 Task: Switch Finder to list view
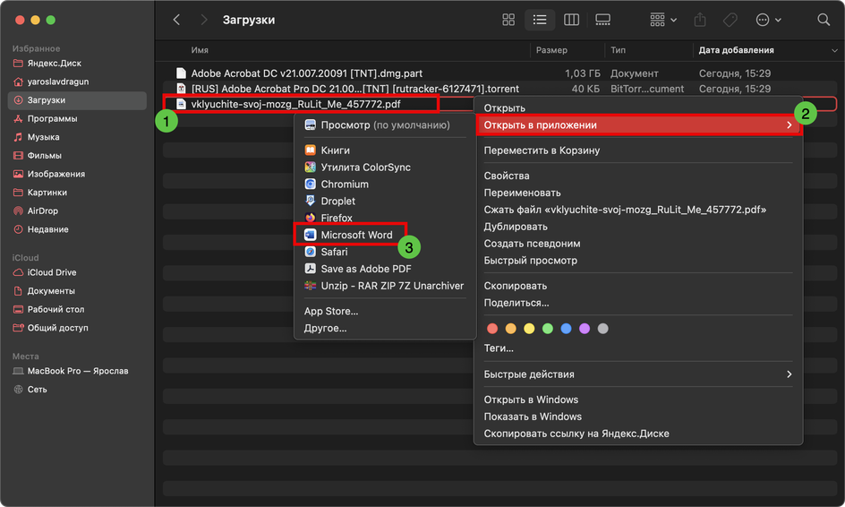pyautogui.click(x=540, y=20)
